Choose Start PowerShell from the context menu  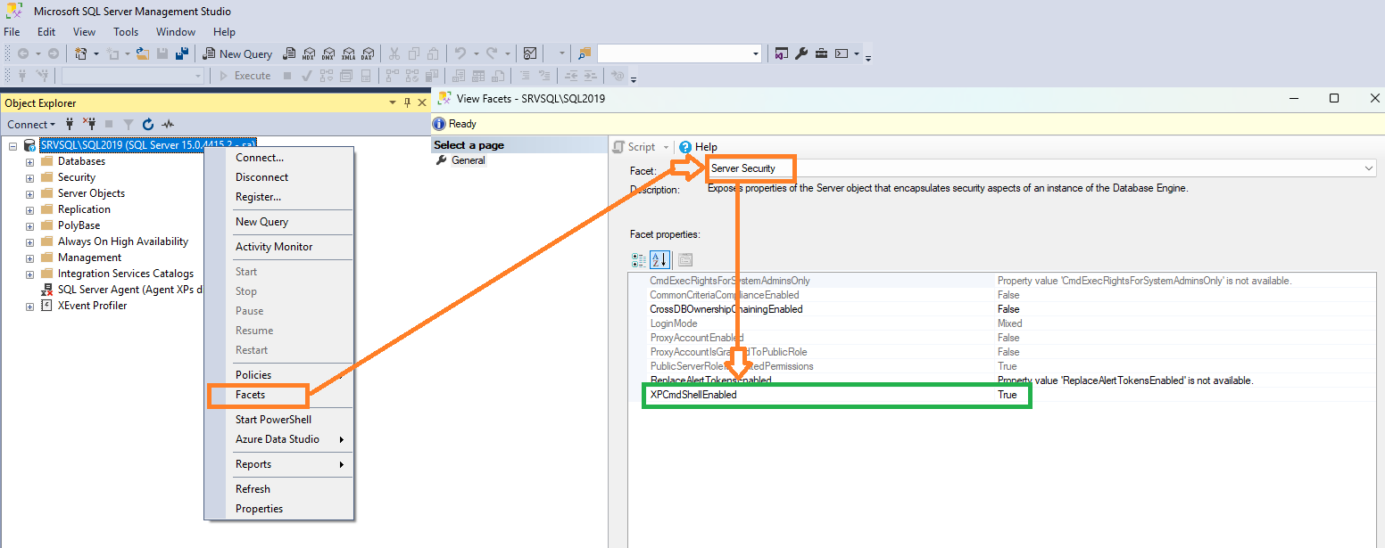(x=278, y=420)
